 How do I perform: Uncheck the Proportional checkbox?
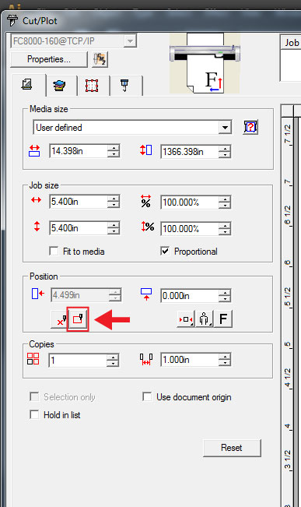[x=165, y=251]
